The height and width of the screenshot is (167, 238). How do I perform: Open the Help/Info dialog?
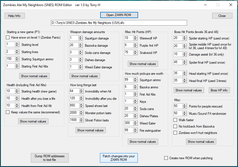pos(14,16)
